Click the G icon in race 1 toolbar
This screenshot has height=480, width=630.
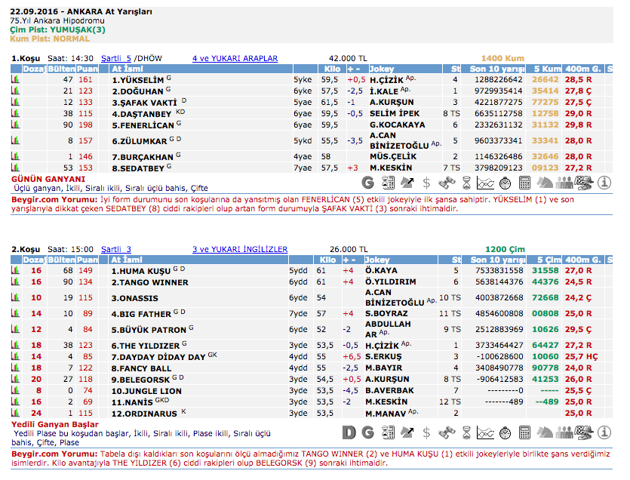click(368, 182)
